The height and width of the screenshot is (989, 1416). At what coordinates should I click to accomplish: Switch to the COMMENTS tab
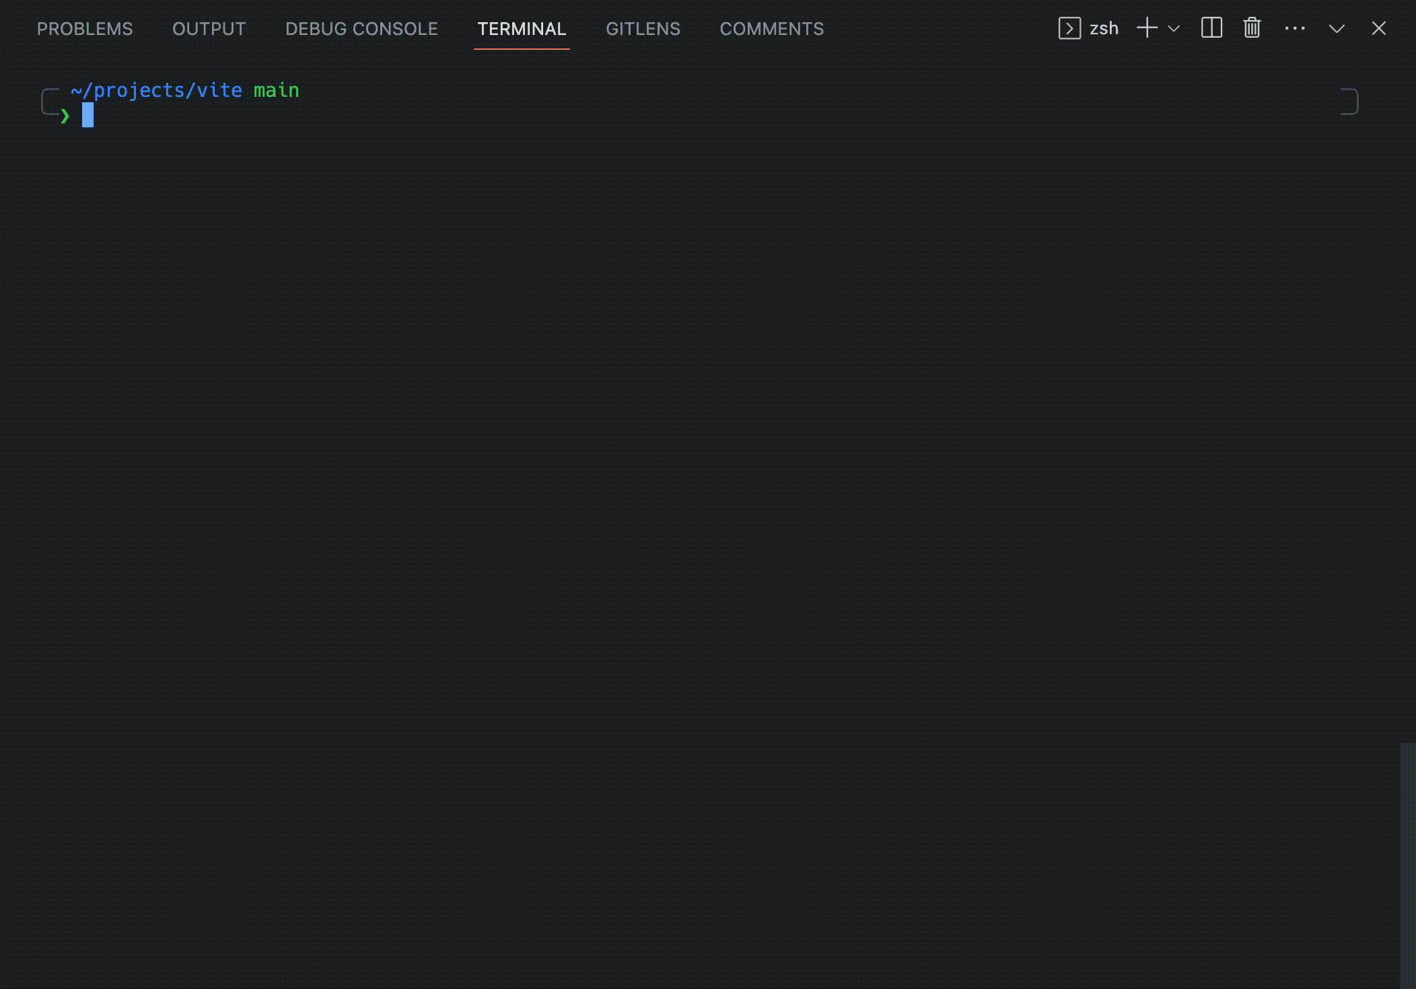[x=771, y=29]
